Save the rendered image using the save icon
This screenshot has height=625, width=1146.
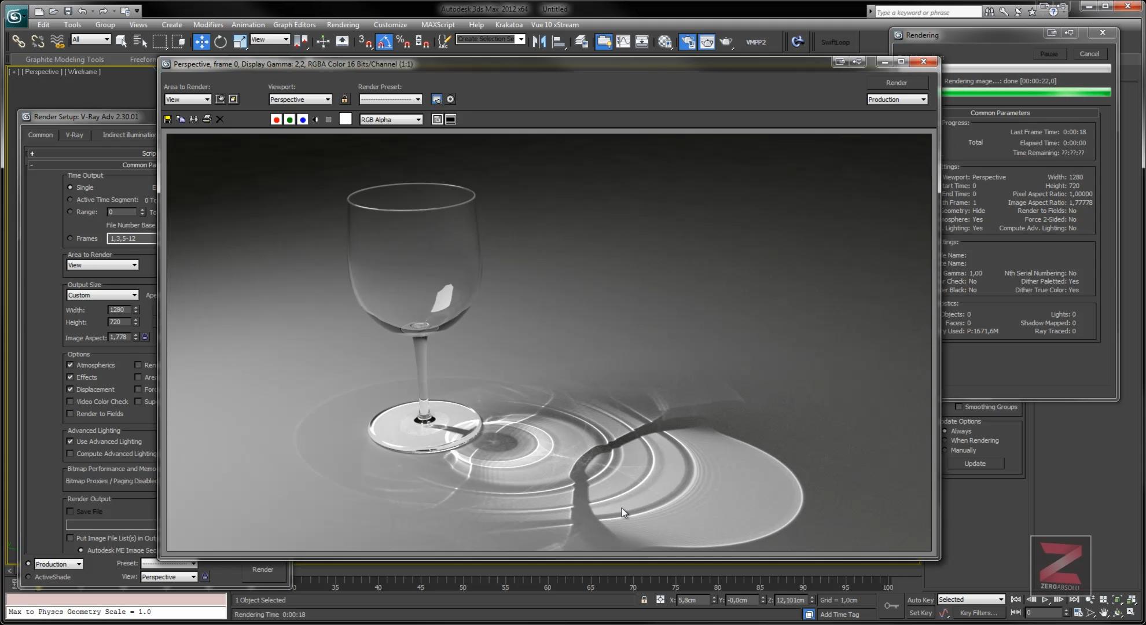pyautogui.click(x=167, y=119)
